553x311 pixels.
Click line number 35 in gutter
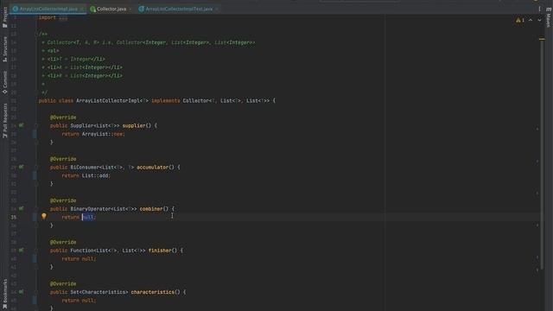[x=14, y=217]
